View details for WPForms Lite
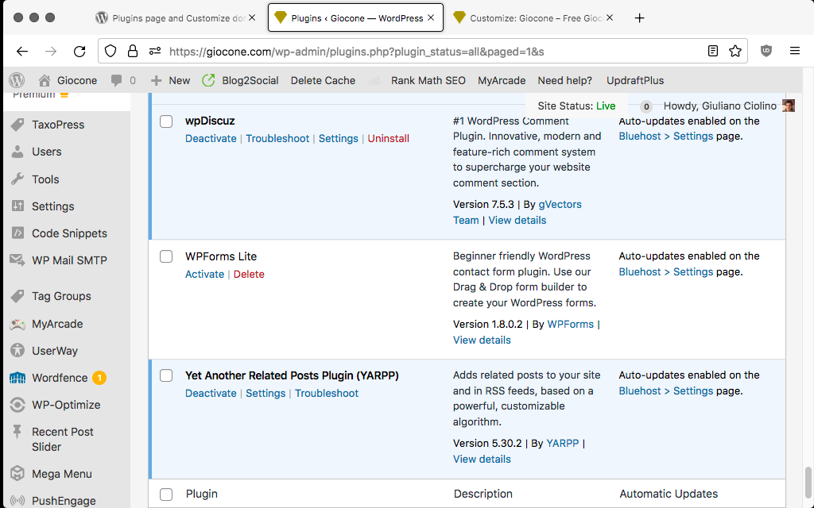 [482, 340]
